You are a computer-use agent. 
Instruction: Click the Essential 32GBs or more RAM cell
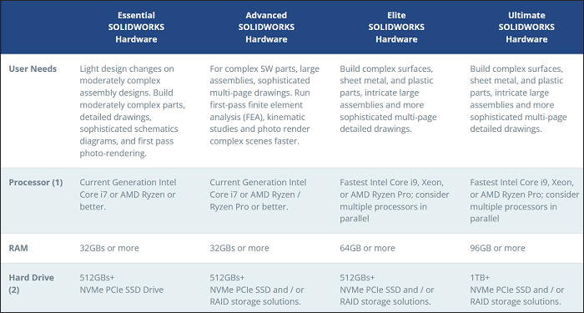point(109,248)
